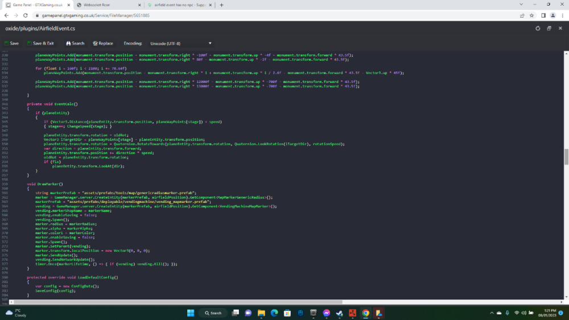This screenshot has height=320, width=569.
Task: Open the weather widget showing Cloudy
Action: (17, 313)
